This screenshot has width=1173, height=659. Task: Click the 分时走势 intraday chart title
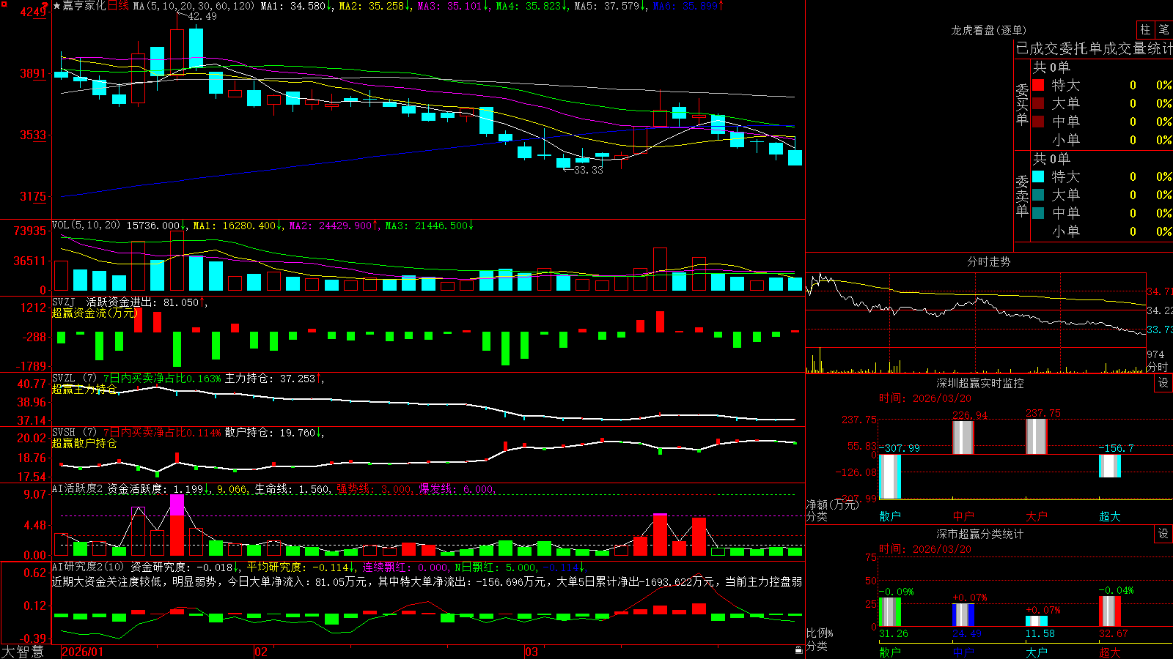pyautogui.click(x=988, y=261)
